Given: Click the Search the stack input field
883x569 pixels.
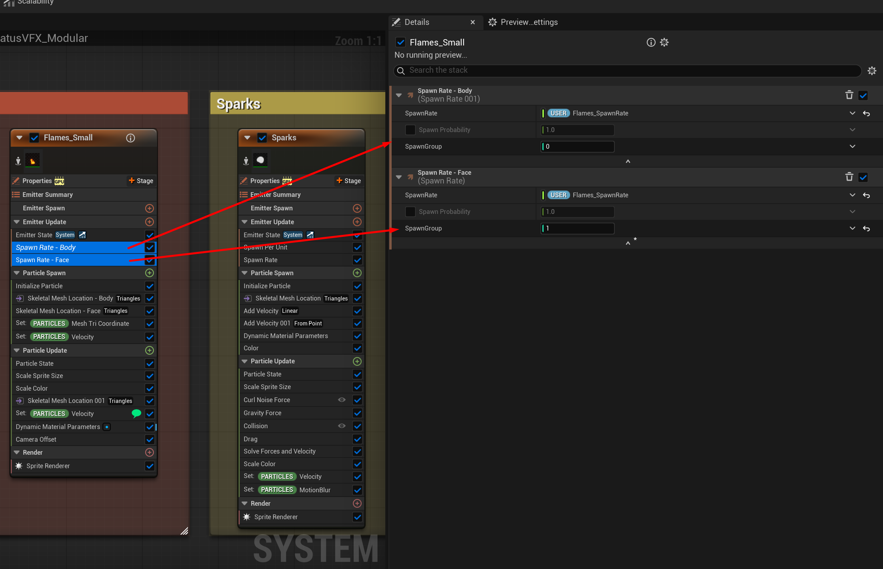Looking at the screenshot, I should point(629,70).
